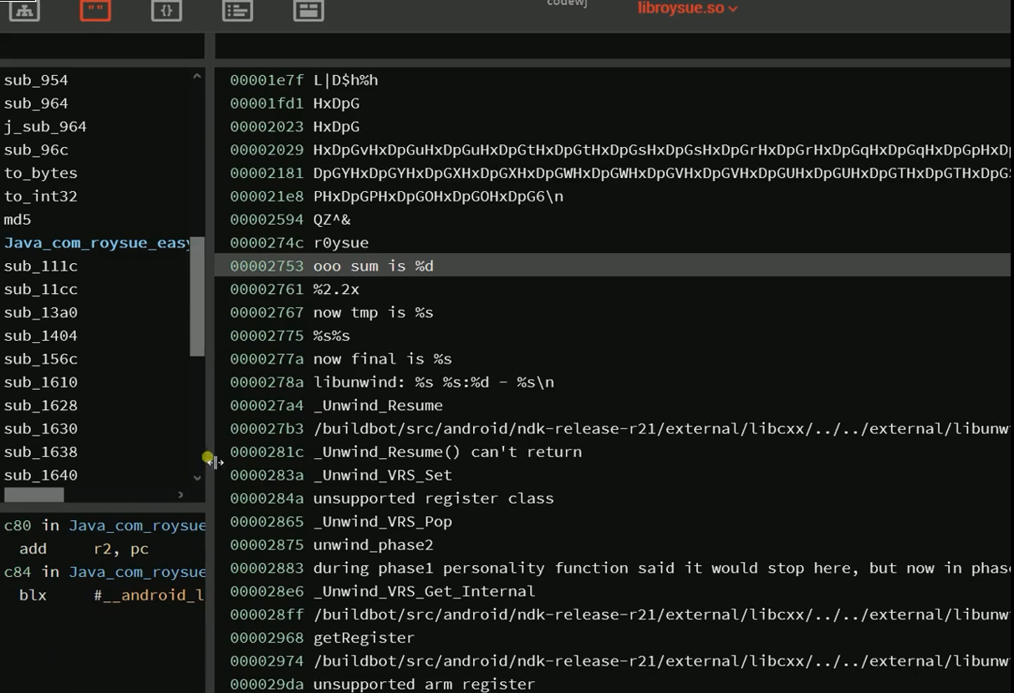This screenshot has height=693, width=1014.
Task: Open the list view icon in toolbar
Action: tap(237, 10)
